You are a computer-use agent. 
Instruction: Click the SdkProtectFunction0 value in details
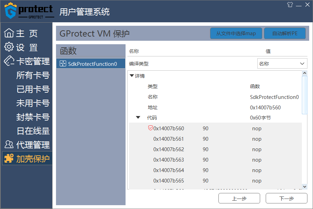274,97
